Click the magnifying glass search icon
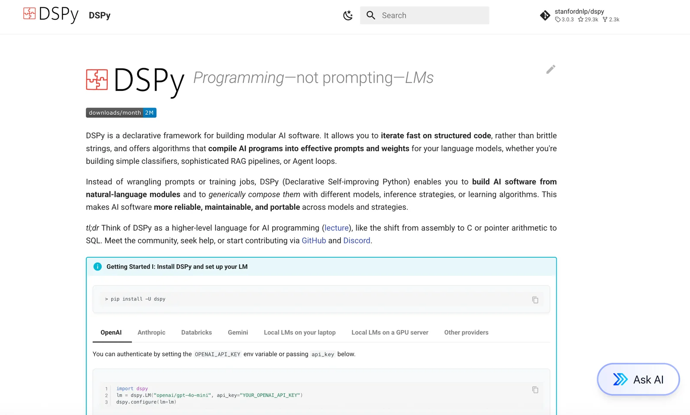 click(370, 16)
